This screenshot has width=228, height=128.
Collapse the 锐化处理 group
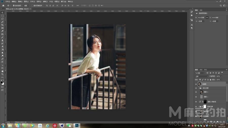click(199, 88)
